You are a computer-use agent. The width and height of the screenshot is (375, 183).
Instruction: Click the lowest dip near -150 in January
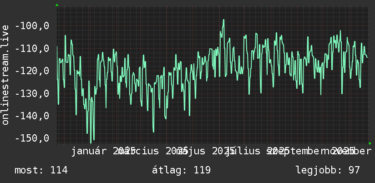(91, 143)
